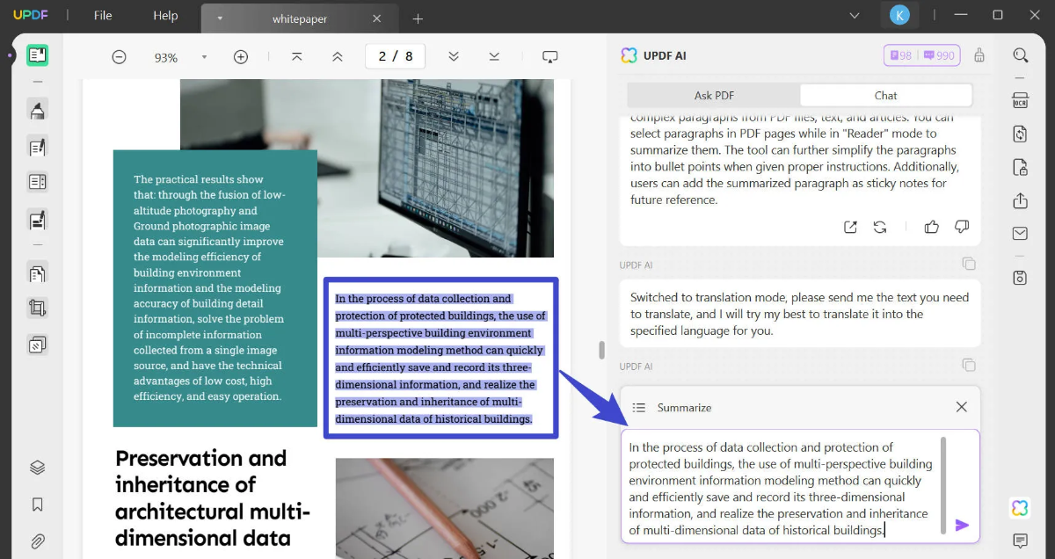Open the bookmarks panel icon

point(37,505)
